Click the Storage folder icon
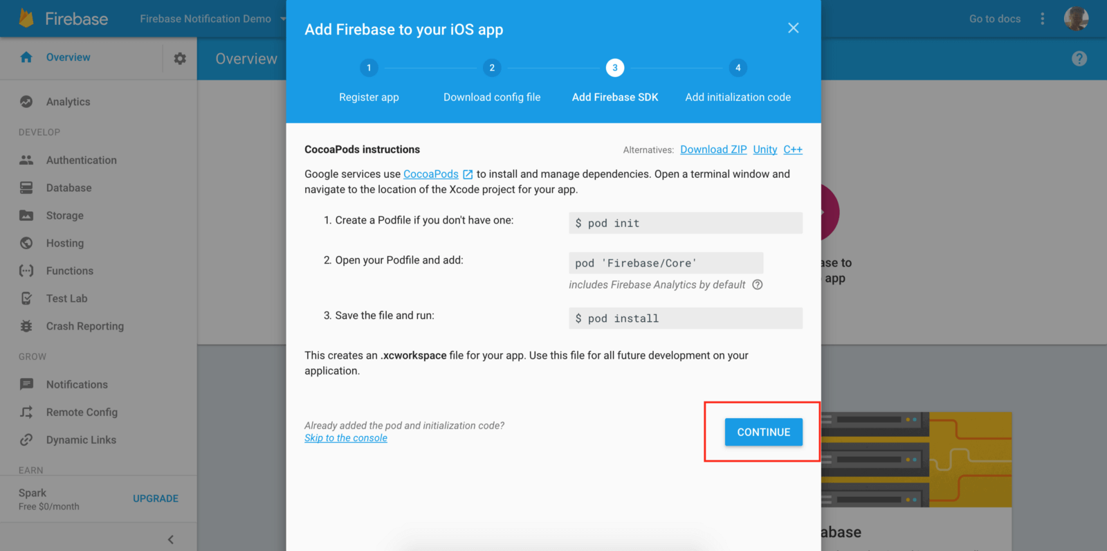 point(26,215)
